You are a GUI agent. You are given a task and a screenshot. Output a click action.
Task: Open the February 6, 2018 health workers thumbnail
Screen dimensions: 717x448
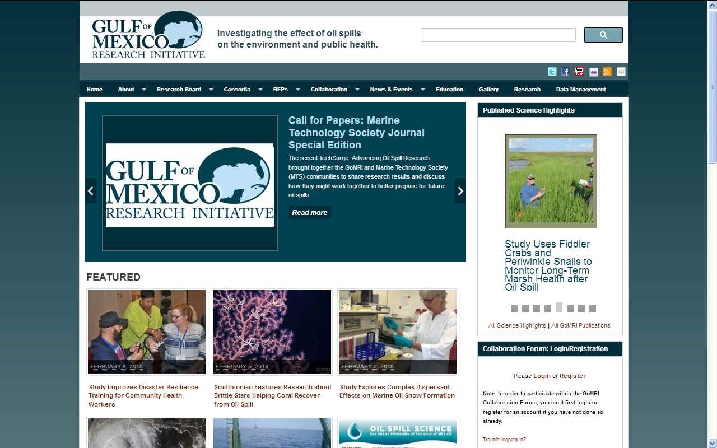(x=147, y=332)
